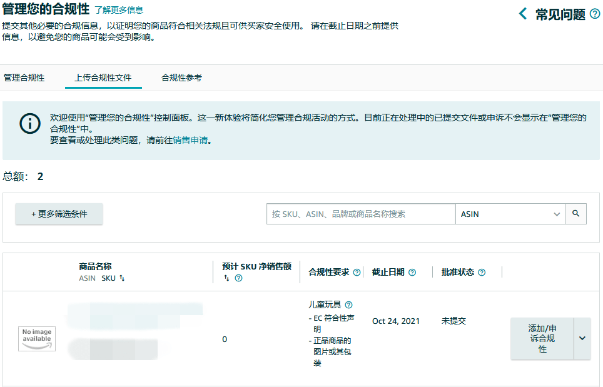Click inside the SKU search input field
Image resolution: width=603 pixels, height=387 pixels.
[360, 213]
